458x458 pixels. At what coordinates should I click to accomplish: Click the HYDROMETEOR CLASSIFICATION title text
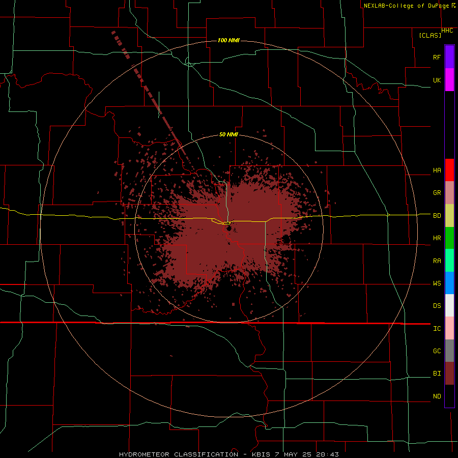[179, 454]
